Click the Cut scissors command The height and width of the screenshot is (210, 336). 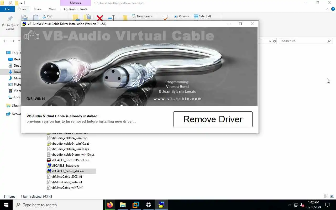tap(47, 16)
